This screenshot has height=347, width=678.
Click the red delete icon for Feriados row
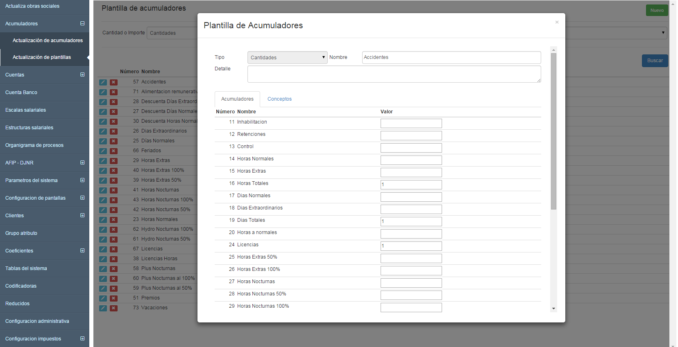point(113,151)
